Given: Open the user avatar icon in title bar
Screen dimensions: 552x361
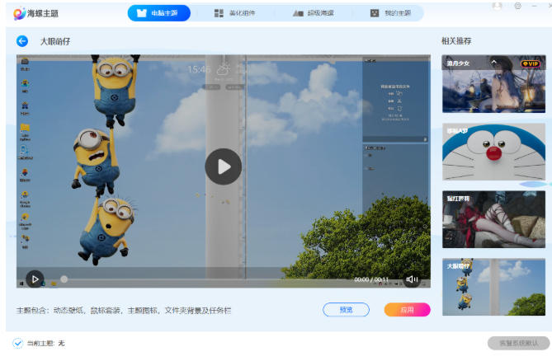Looking at the screenshot, I should click(x=497, y=6).
